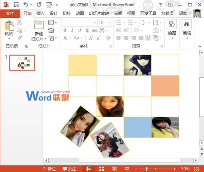Viewport: 204px width, 172px height.
Task: Open the 视图 (View) tab
Action: [x=131, y=13]
